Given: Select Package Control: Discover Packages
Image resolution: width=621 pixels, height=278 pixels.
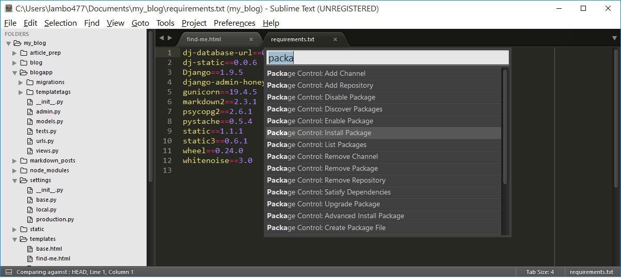Looking at the screenshot, I should click(383, 109).
